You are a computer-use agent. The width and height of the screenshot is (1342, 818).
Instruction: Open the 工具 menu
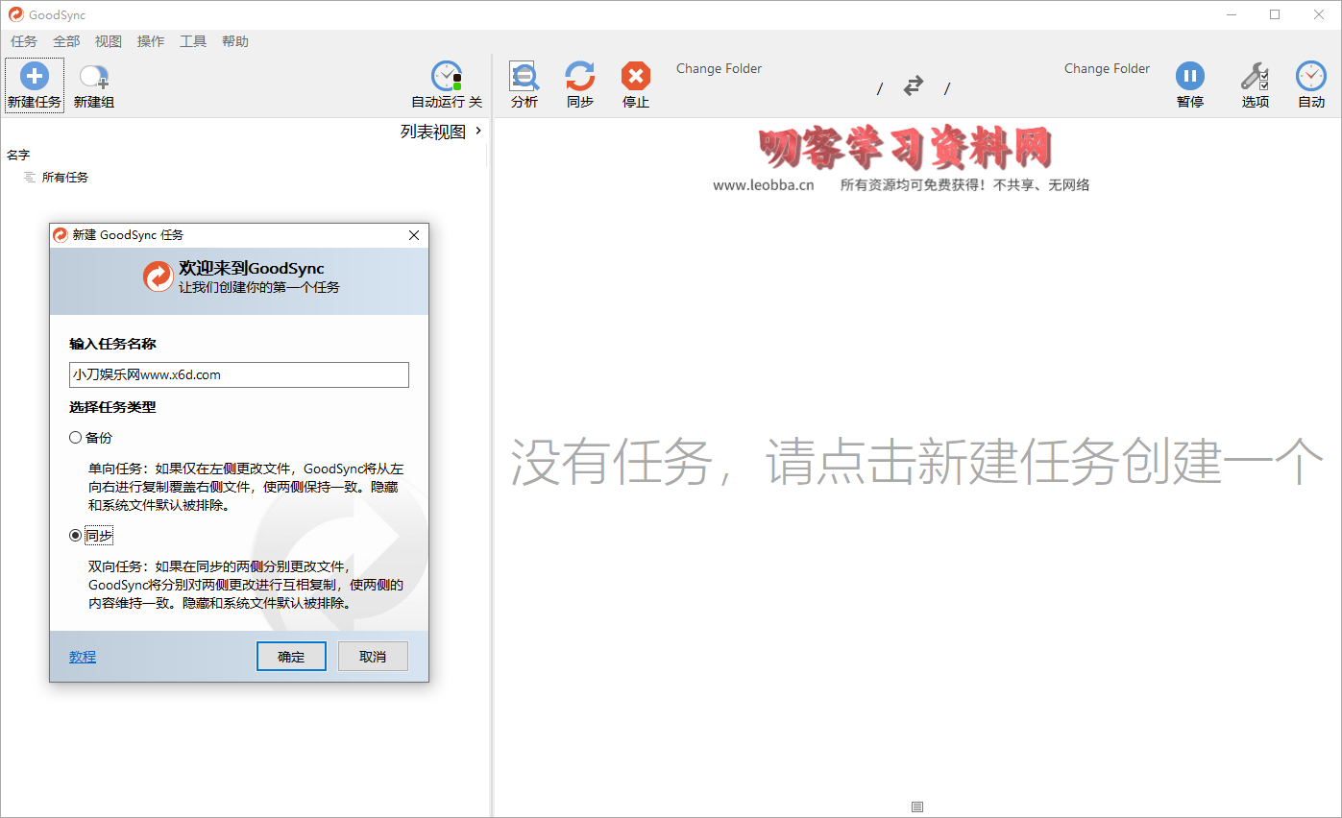click(193, 41)
